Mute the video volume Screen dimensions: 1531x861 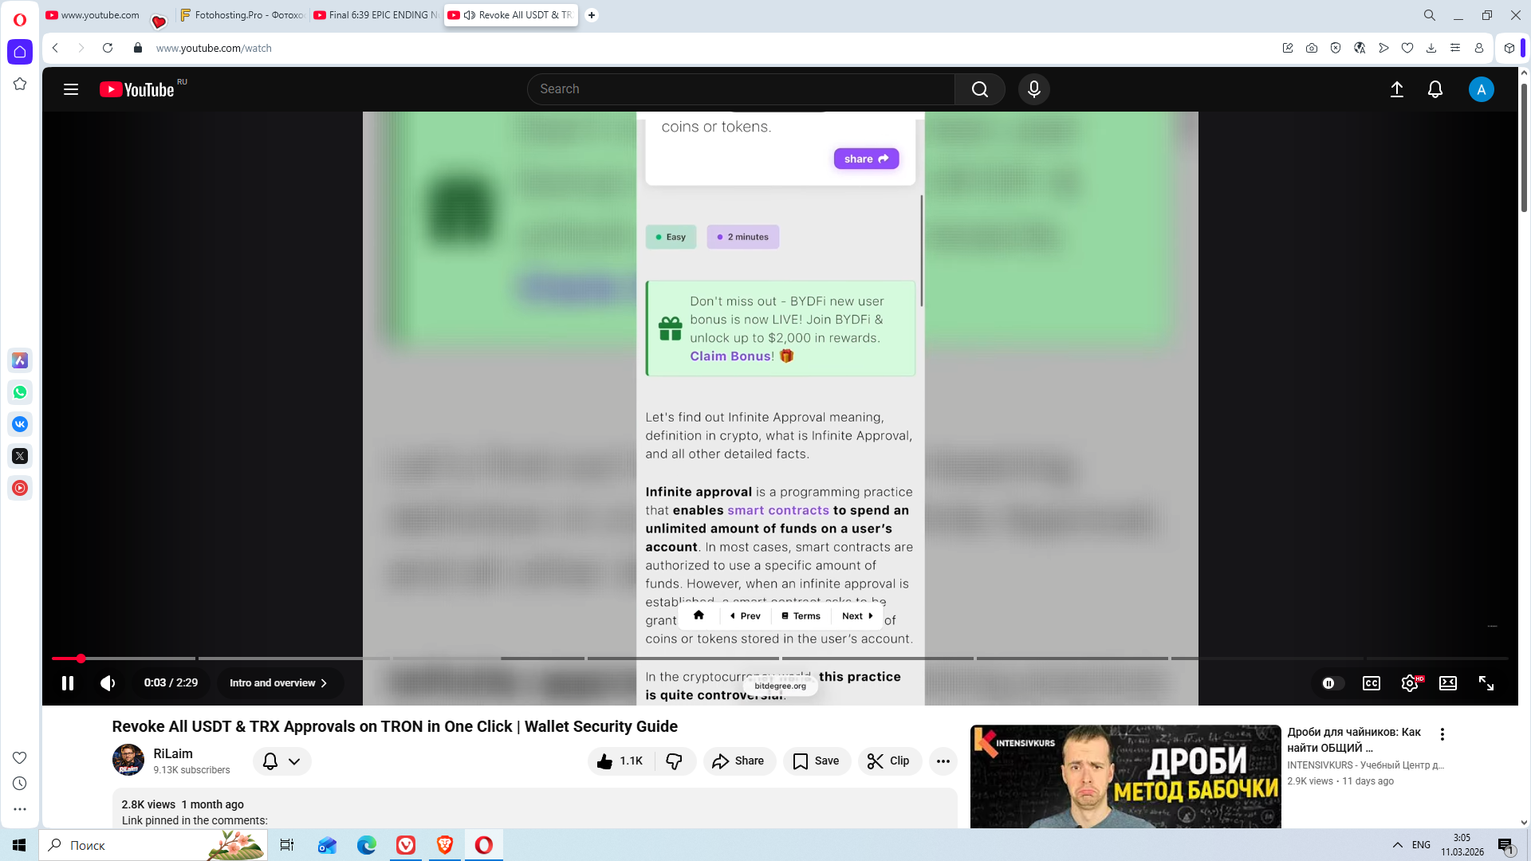coord(108,683)
